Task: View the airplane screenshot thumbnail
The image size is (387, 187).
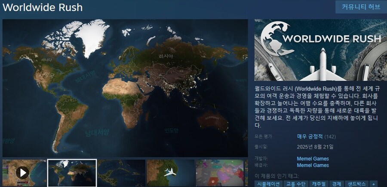Action: (171, 173)
